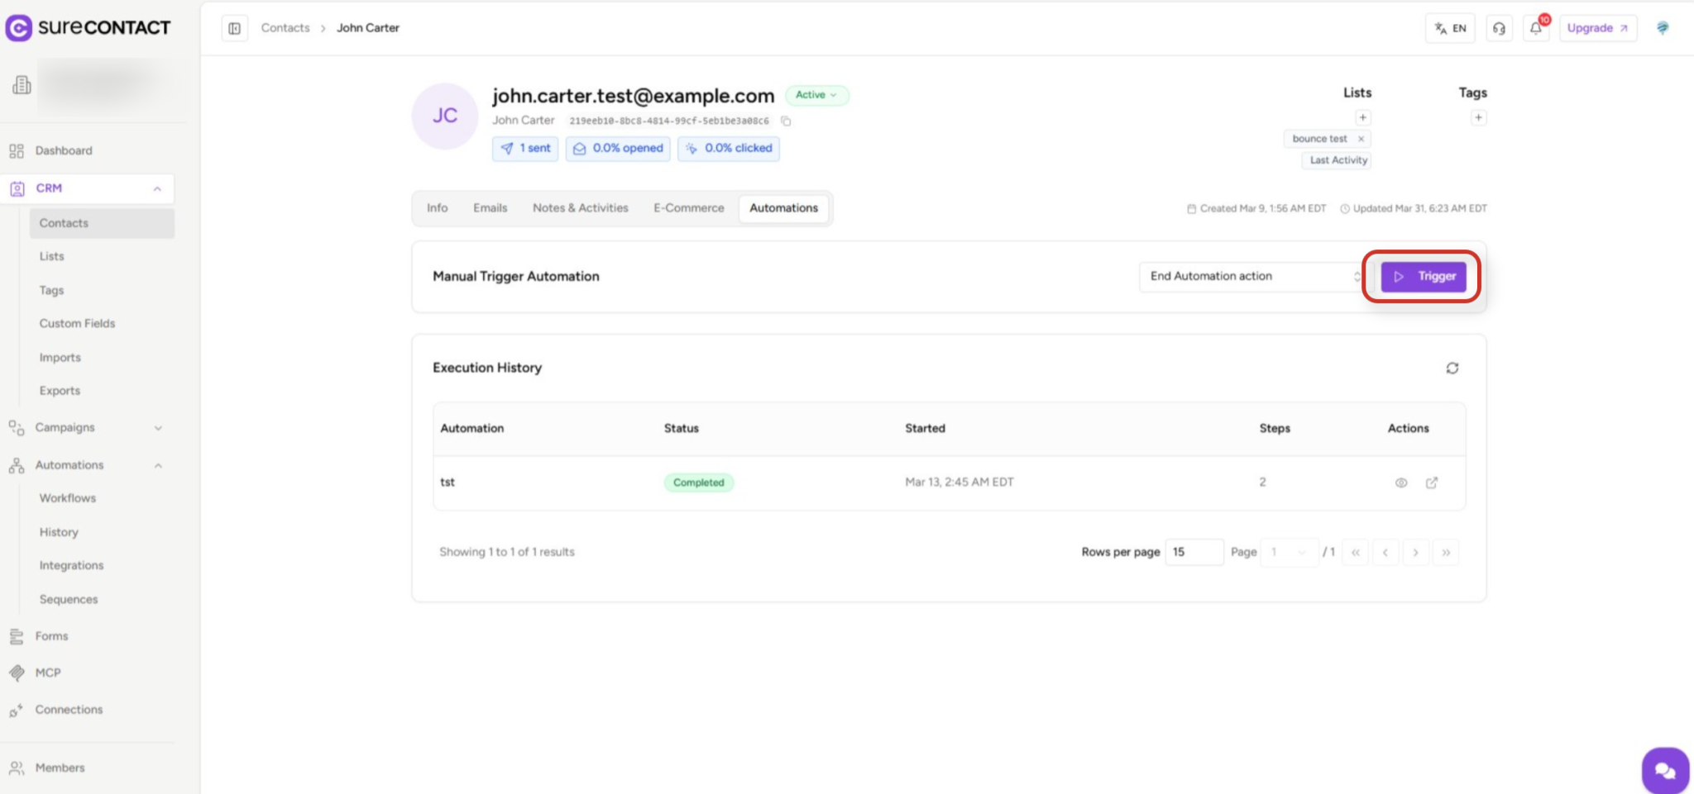Image resolution: width=1694 pixels, height=794 pixels.
Task: Open Workflows in the sidebar
Action: pyautogui.click(x=68, y=498)
